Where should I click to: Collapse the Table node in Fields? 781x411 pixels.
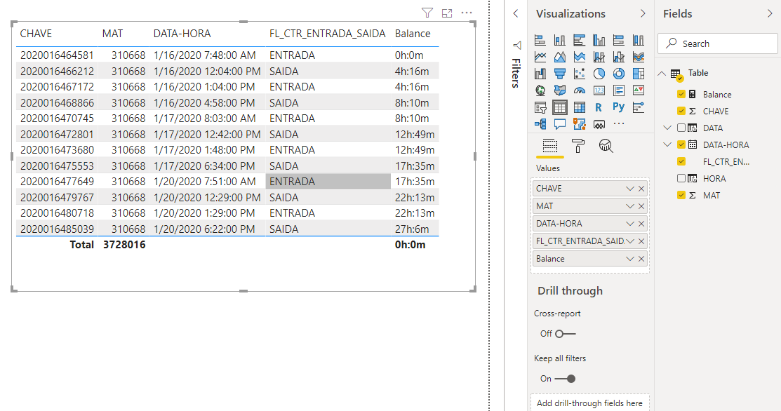[x=662, y=73]
